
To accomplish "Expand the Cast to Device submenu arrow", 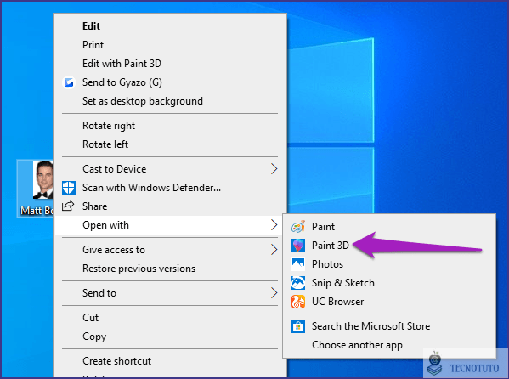I will pos(274,169).
